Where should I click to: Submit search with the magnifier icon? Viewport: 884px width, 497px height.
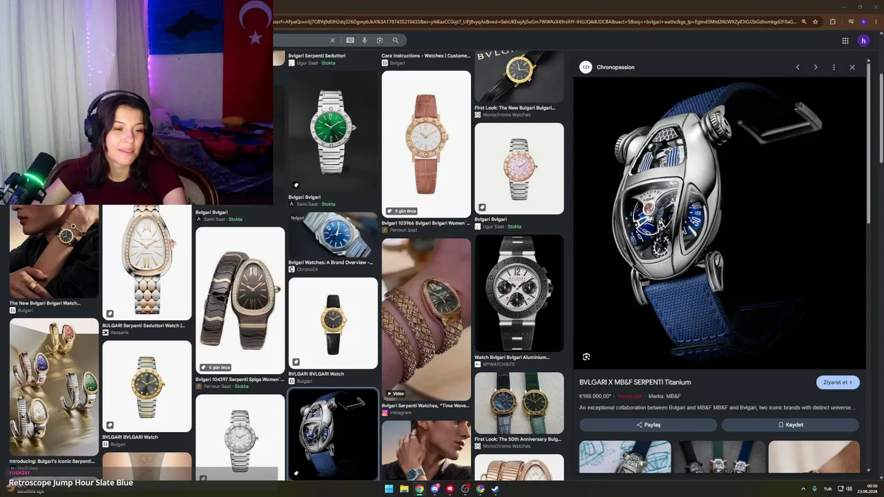tap(396, 40)
